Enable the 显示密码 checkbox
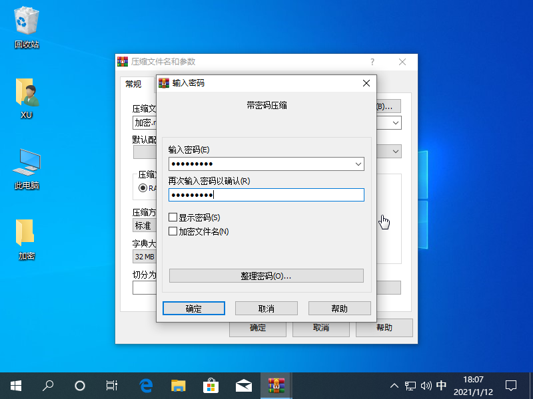 click(173, 217)
